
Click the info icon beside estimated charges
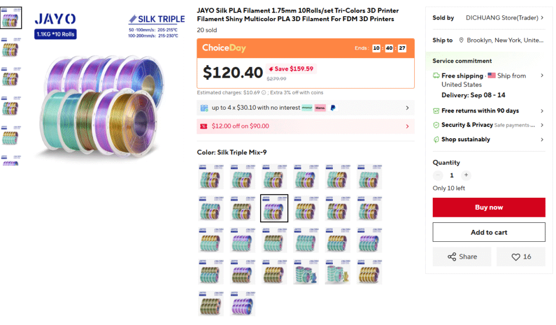click(263, 92)
